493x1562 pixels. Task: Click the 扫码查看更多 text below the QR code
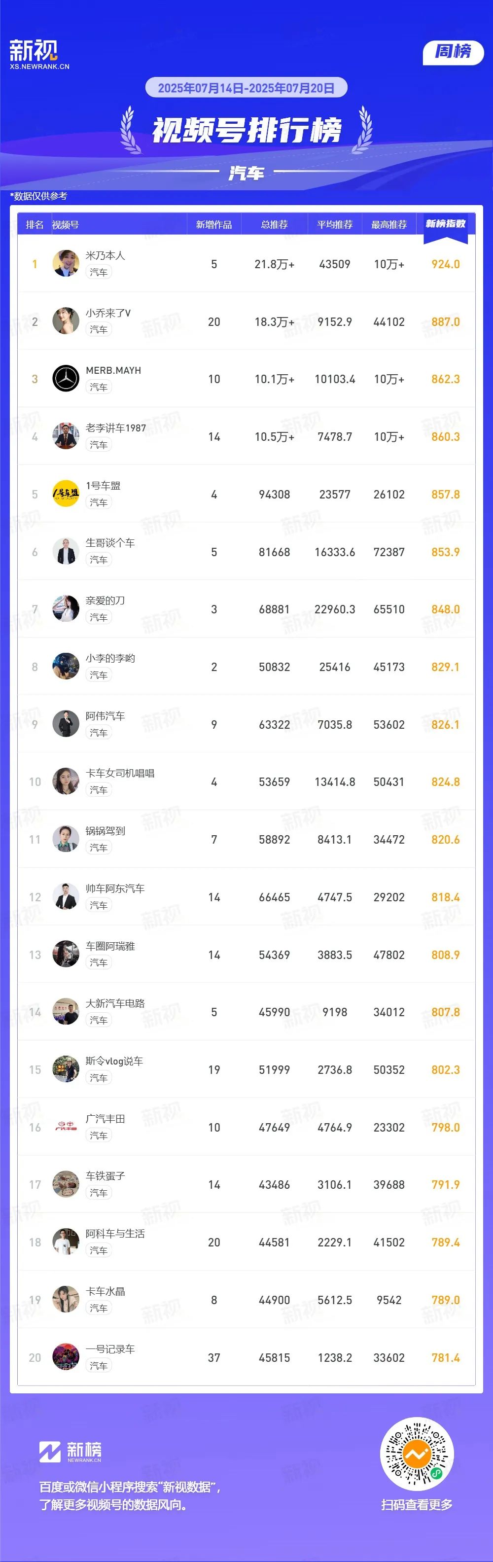pyautogui.click(x=417, y=1504)
